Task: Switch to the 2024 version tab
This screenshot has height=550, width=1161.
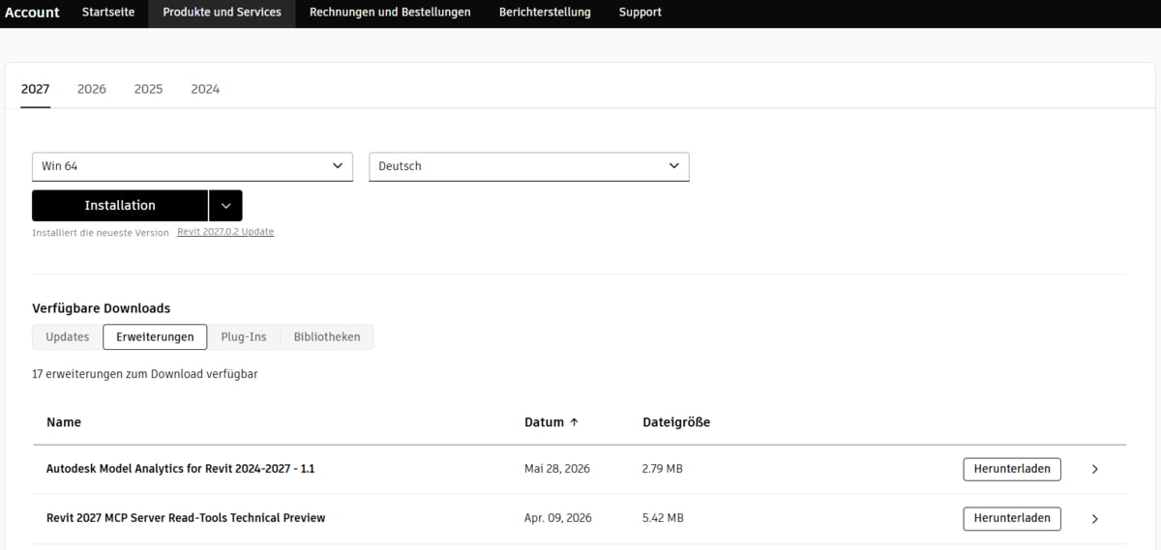Action: click(205, 89)
